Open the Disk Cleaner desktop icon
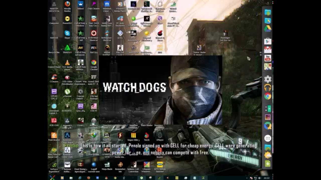This screenshot has height=180, width=321. click(94, 6)
